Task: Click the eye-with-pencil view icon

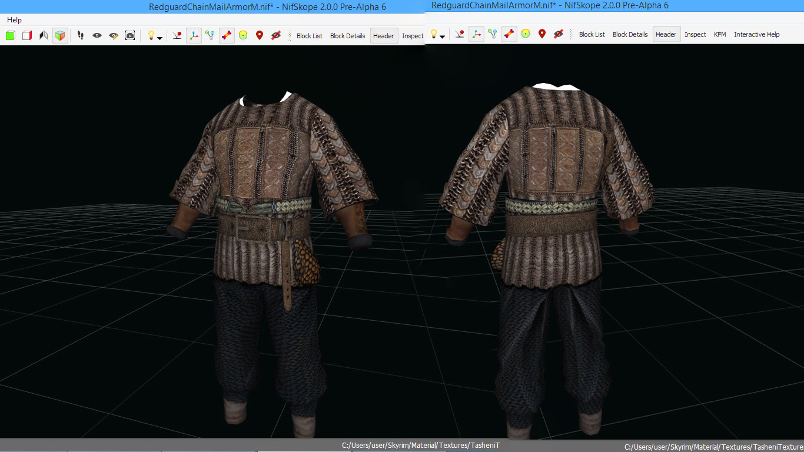Action: tap(114, 35)
